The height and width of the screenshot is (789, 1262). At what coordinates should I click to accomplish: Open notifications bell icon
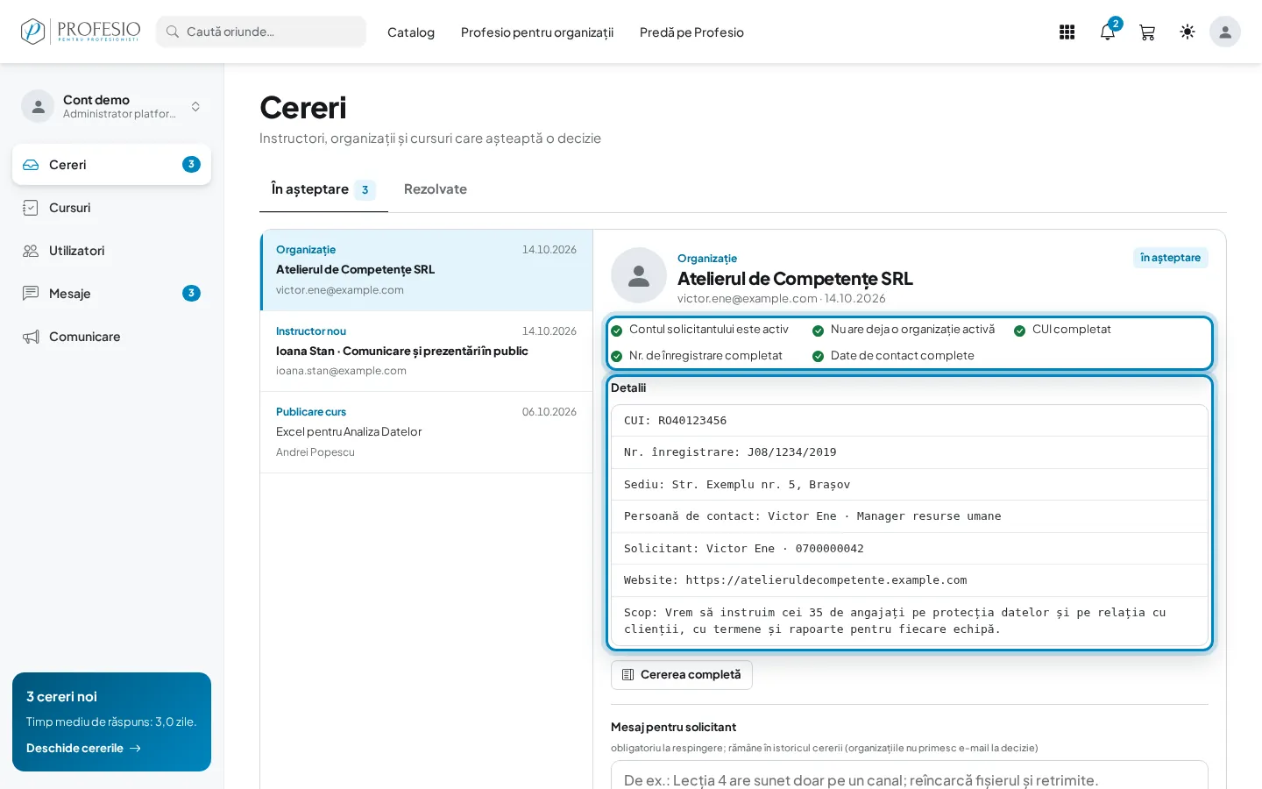1108,32
